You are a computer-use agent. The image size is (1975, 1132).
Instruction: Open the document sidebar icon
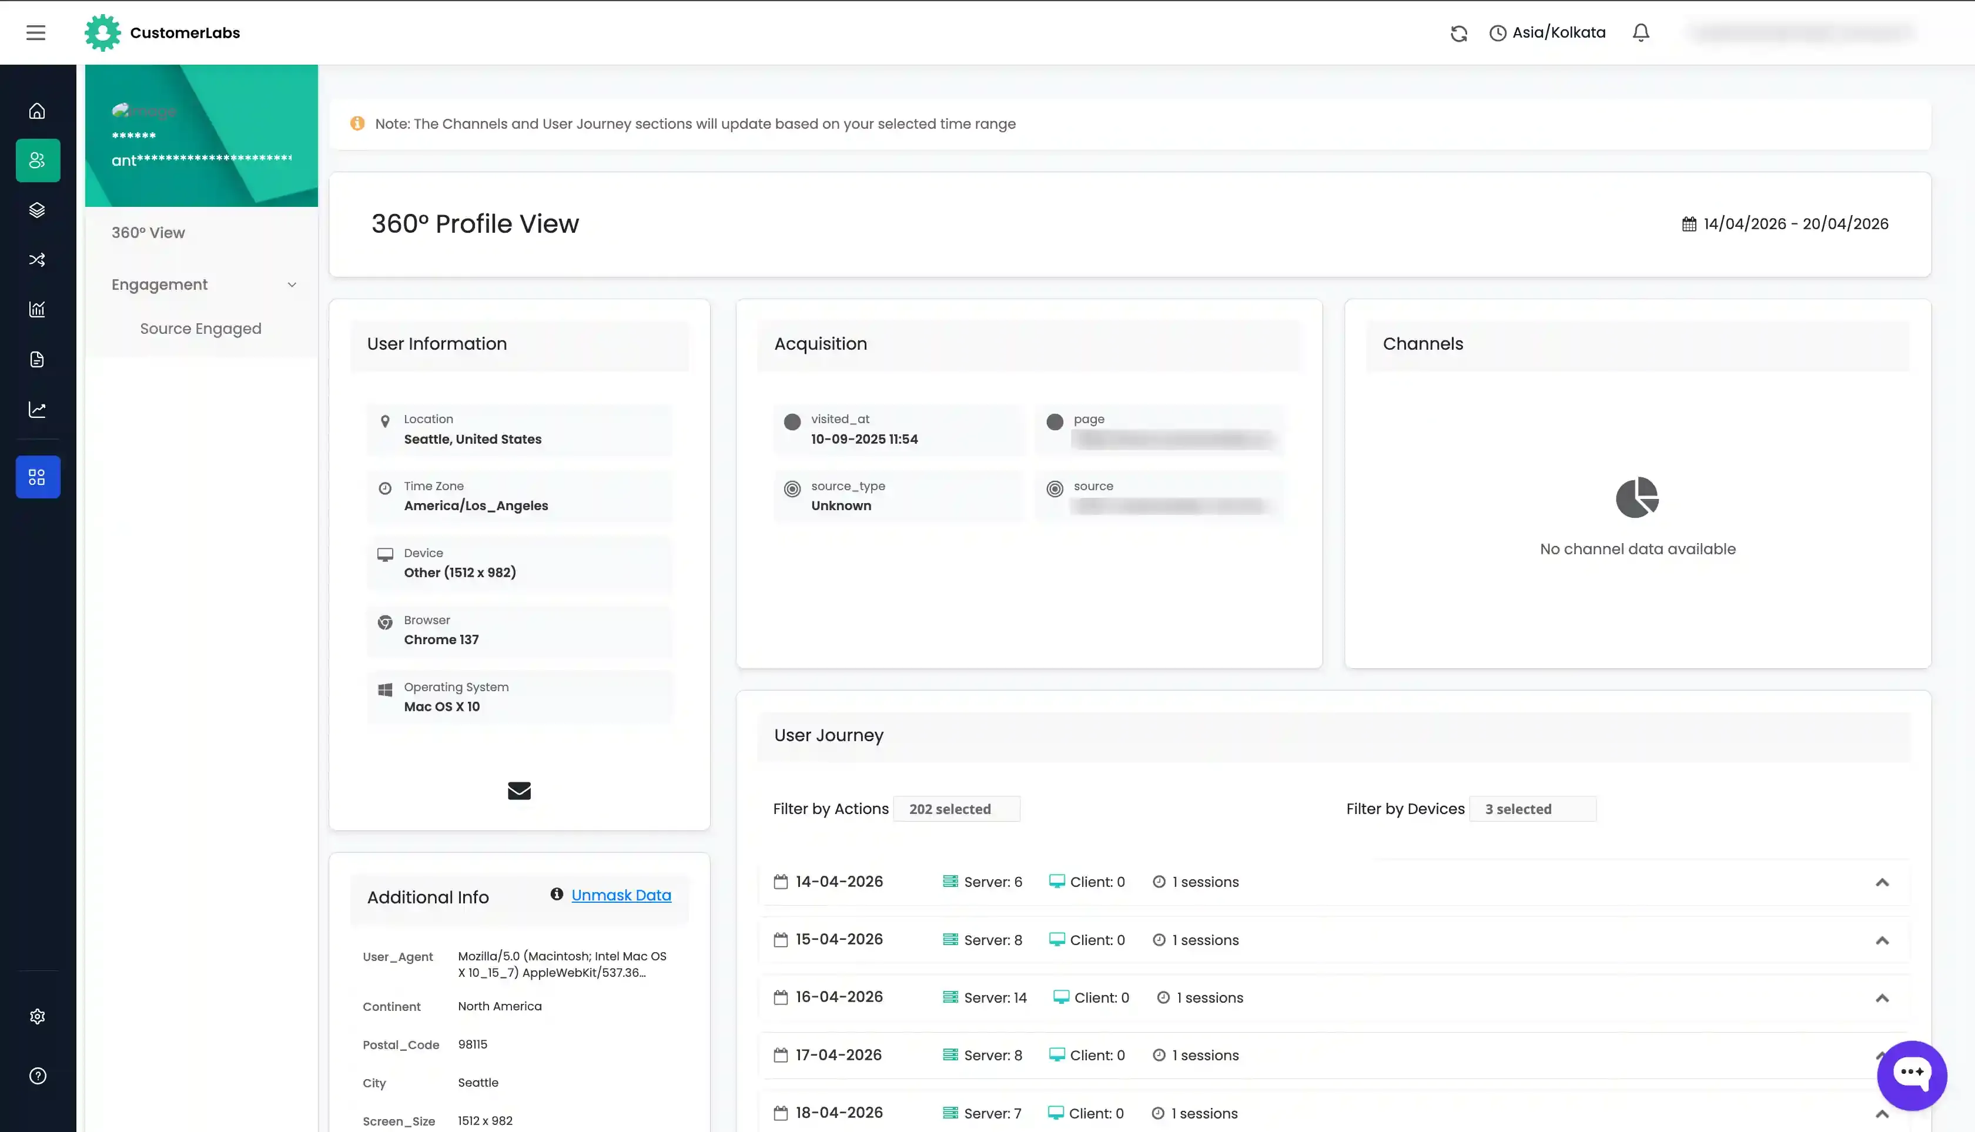pyautogui.click(x=37, y=359)
